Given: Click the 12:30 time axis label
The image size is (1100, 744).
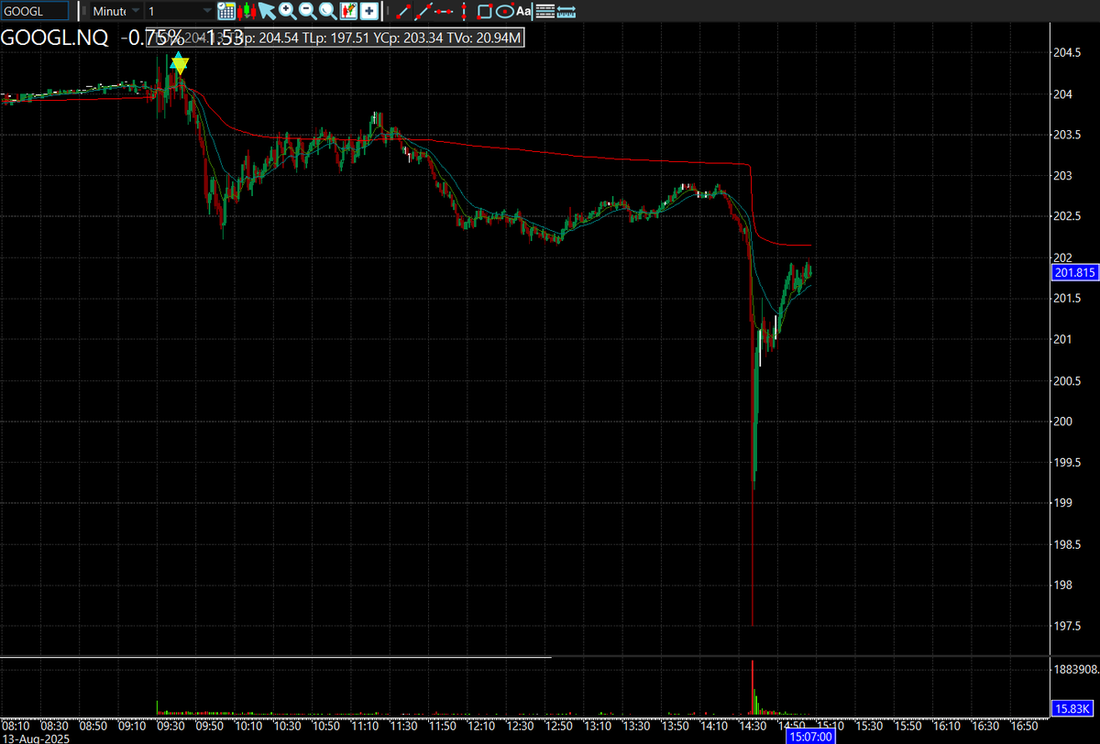Looking at the screenshot, I should click(519, 725).
